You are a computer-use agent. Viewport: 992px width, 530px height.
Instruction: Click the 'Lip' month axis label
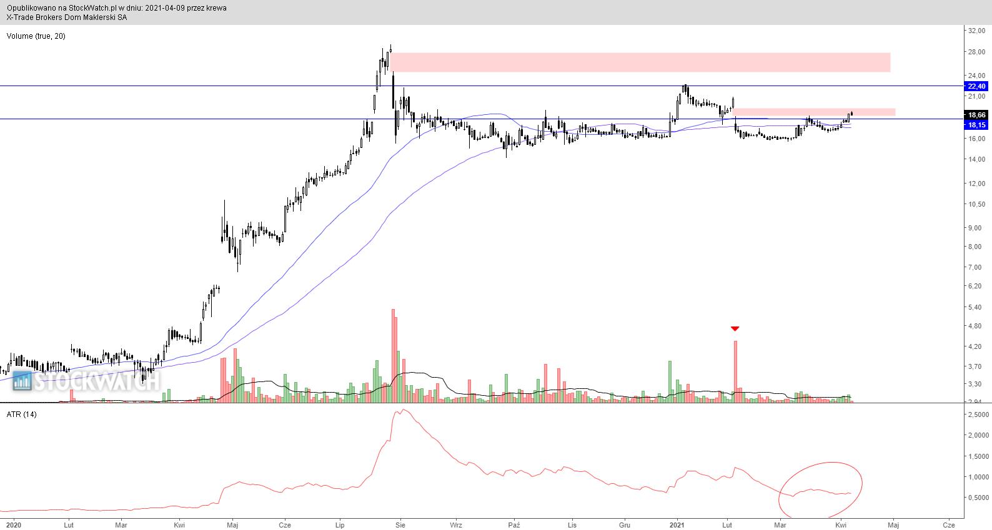pos(340,526)
